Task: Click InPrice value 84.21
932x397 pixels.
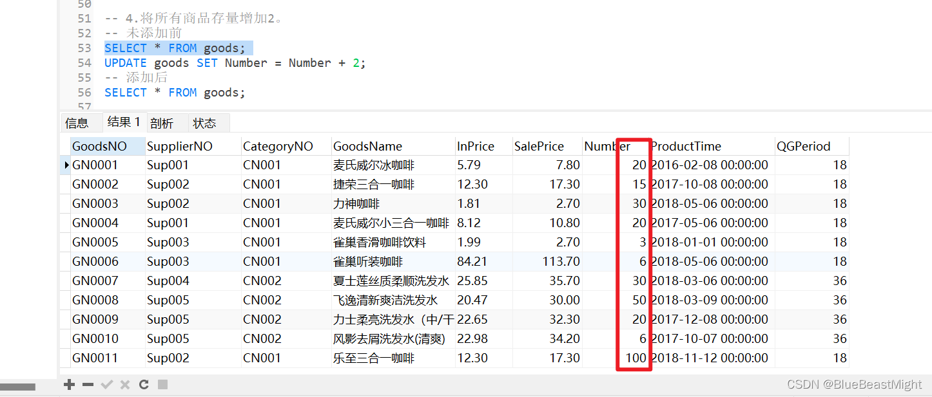Action: coord(472,261)
